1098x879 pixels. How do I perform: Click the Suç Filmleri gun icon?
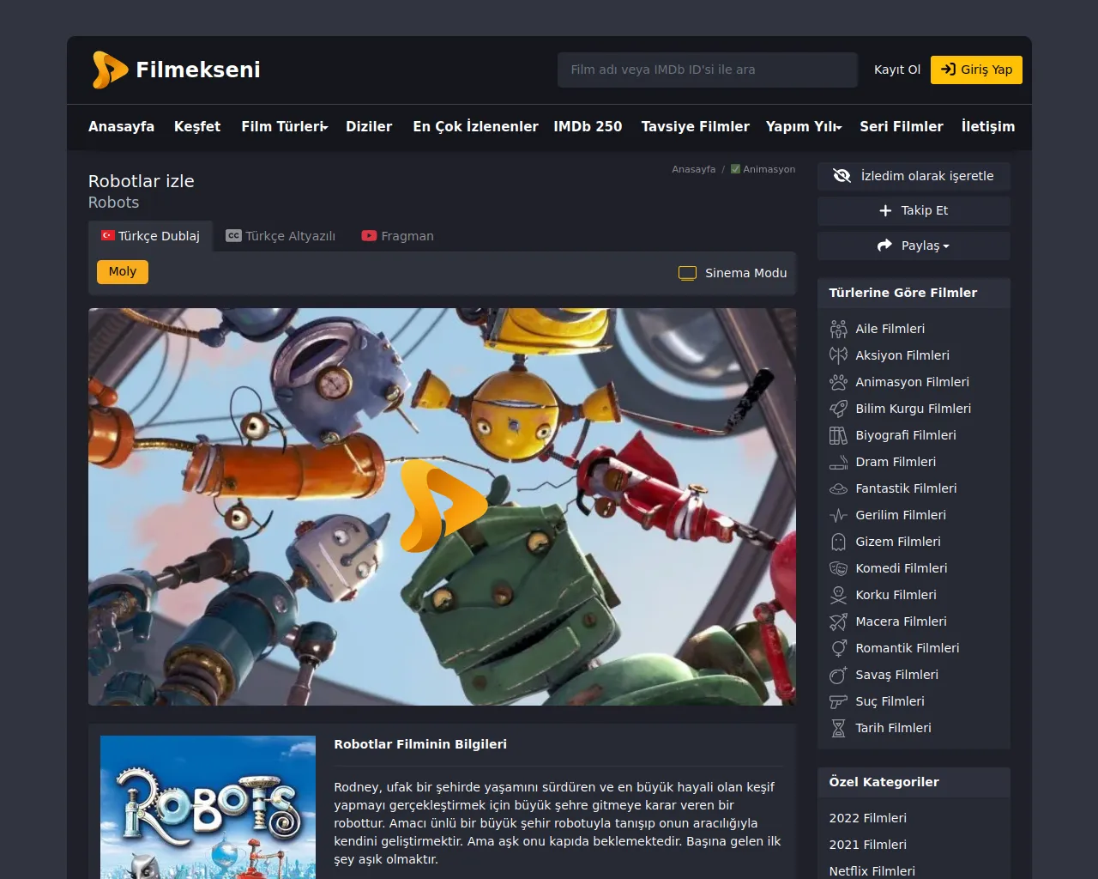[838, 701]
